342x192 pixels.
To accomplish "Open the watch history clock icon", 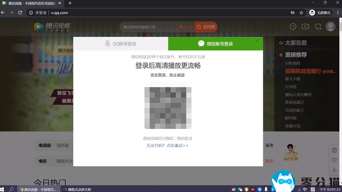I will 293,26.
